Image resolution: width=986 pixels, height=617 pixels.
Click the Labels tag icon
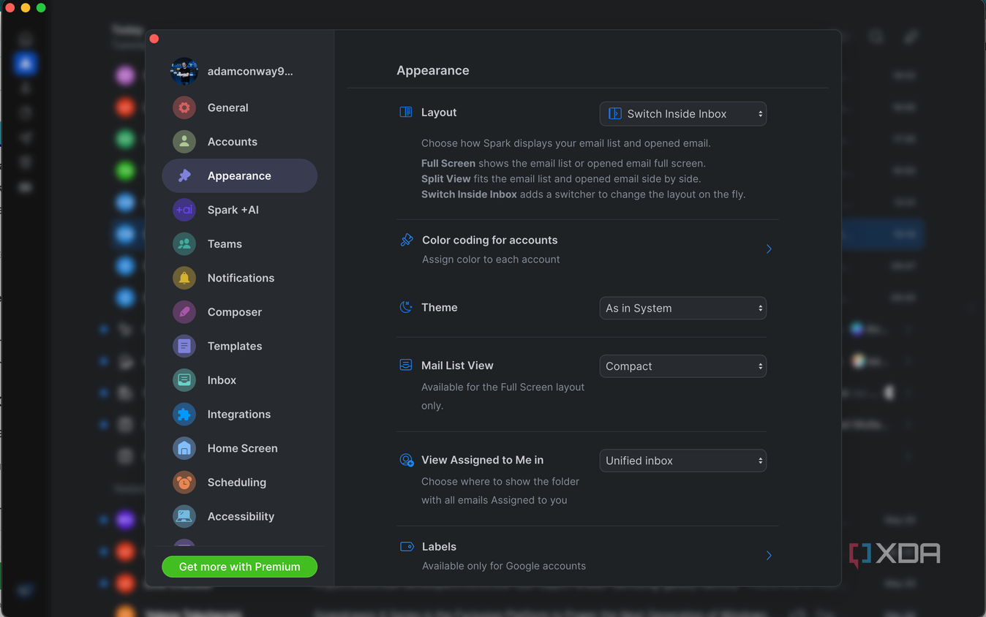pyautogui.click(x=407, y=546)
